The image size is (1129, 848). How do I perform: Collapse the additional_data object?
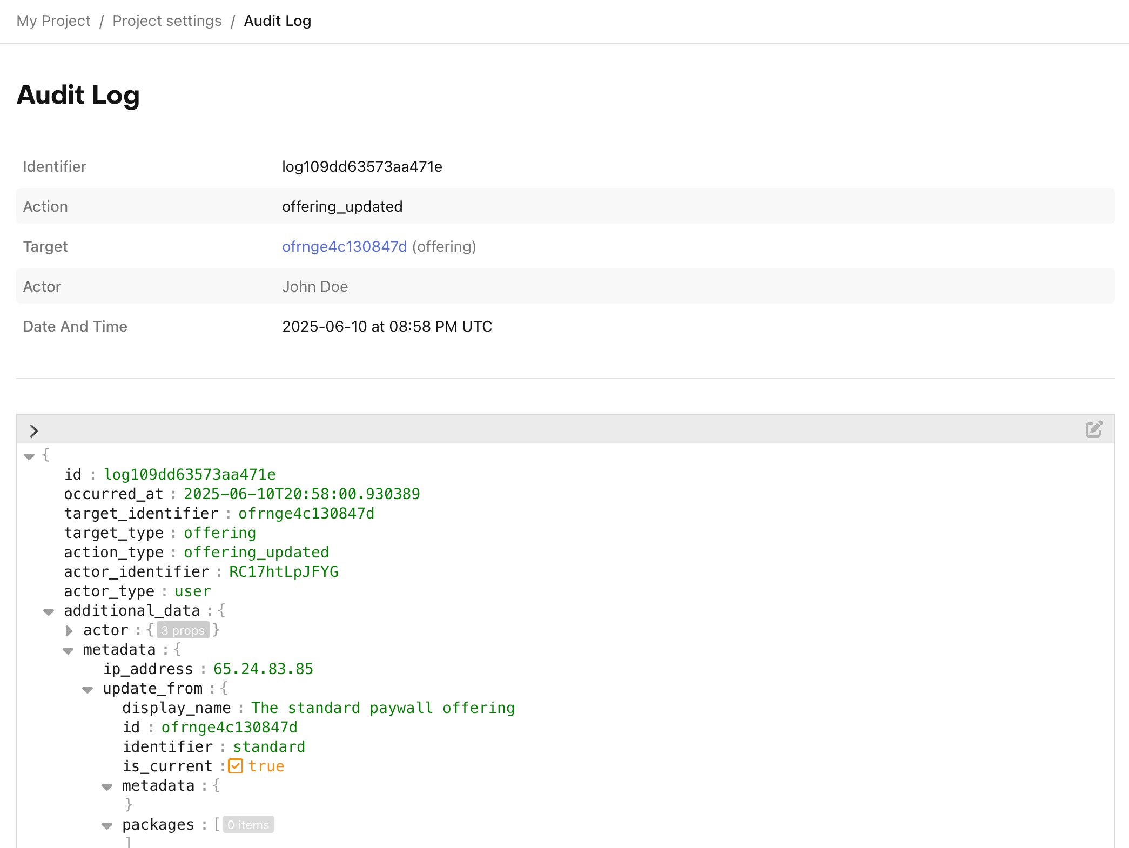[x=49, y=611]
